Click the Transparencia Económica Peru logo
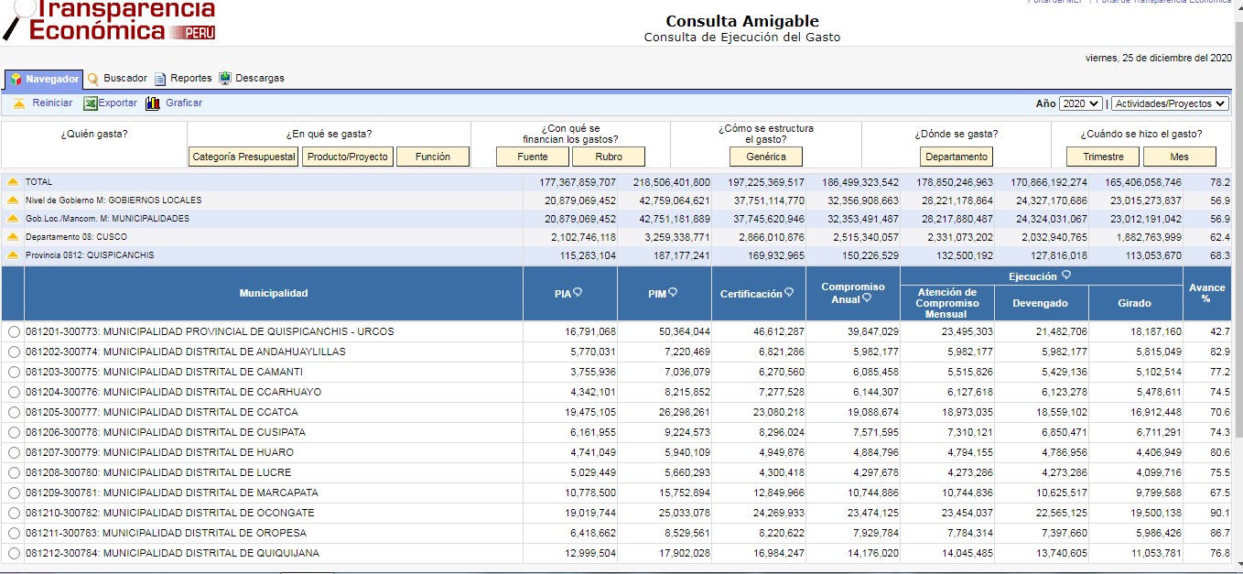 click(110, 20)
